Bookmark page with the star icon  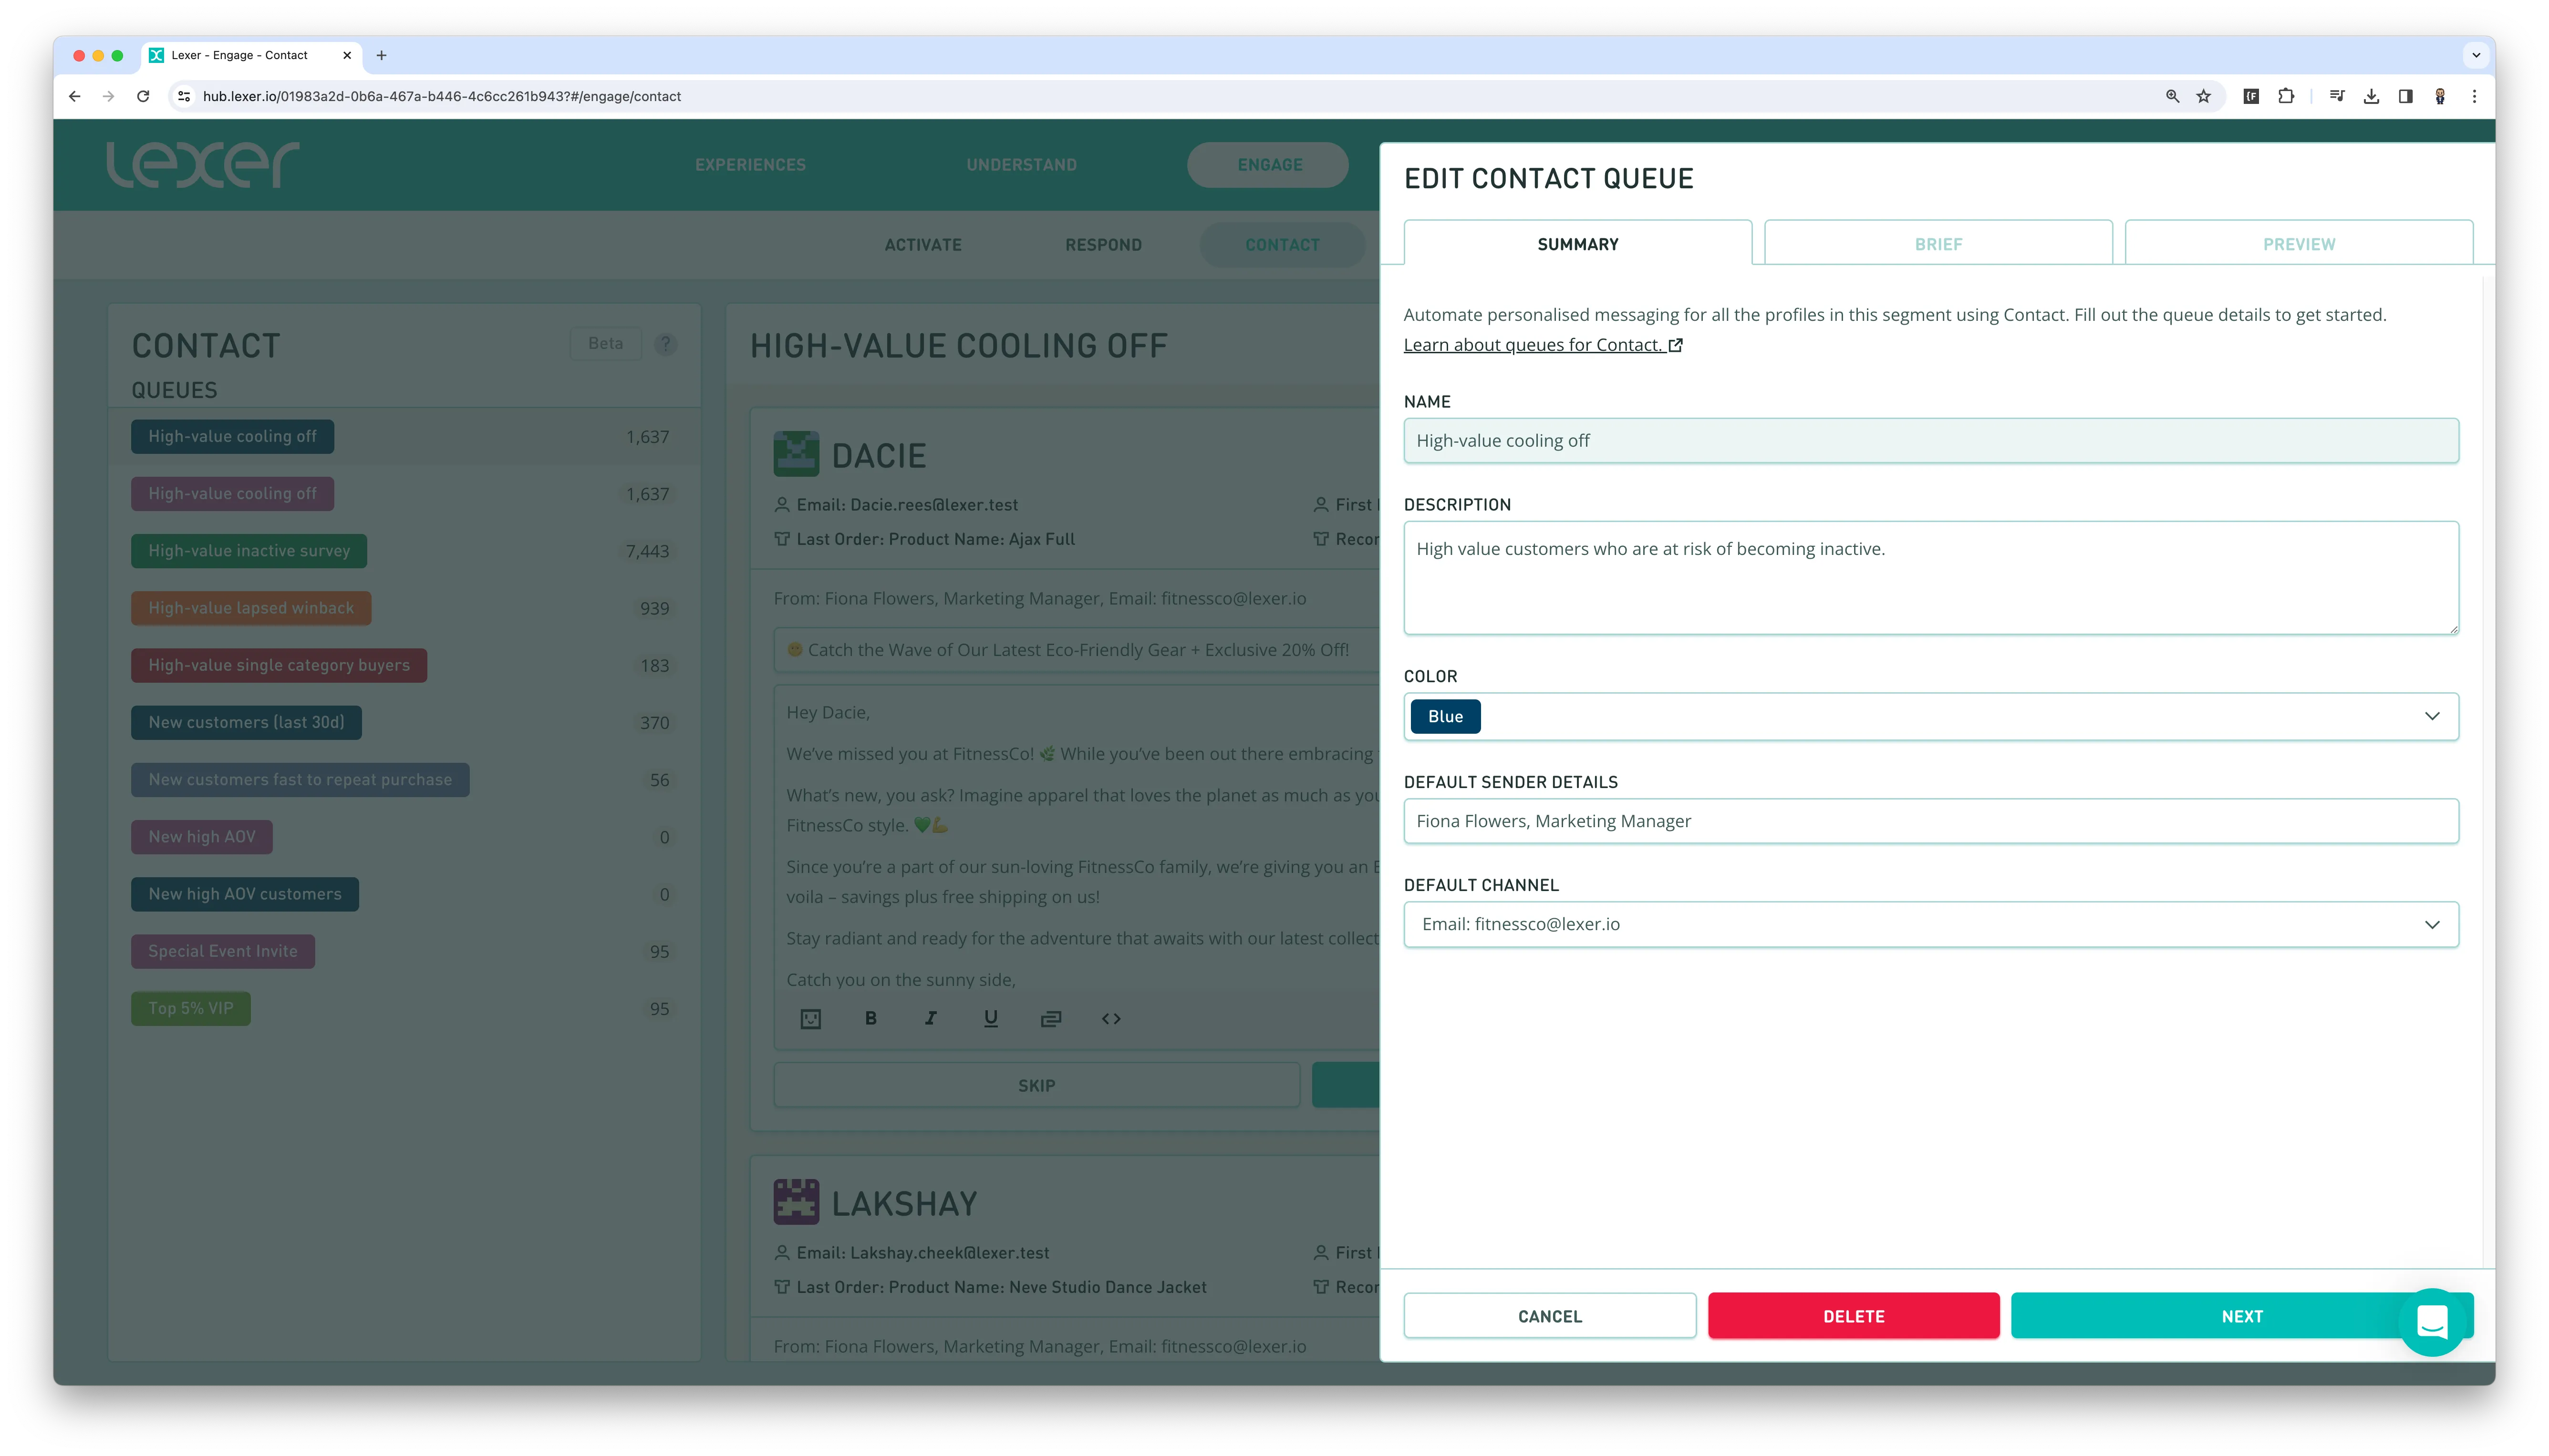point(2203,96)
